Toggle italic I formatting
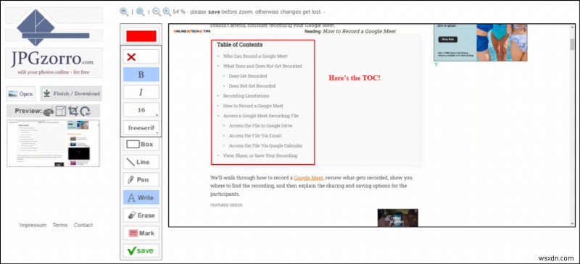The image size is (580, 264). (x=141, y=92)
